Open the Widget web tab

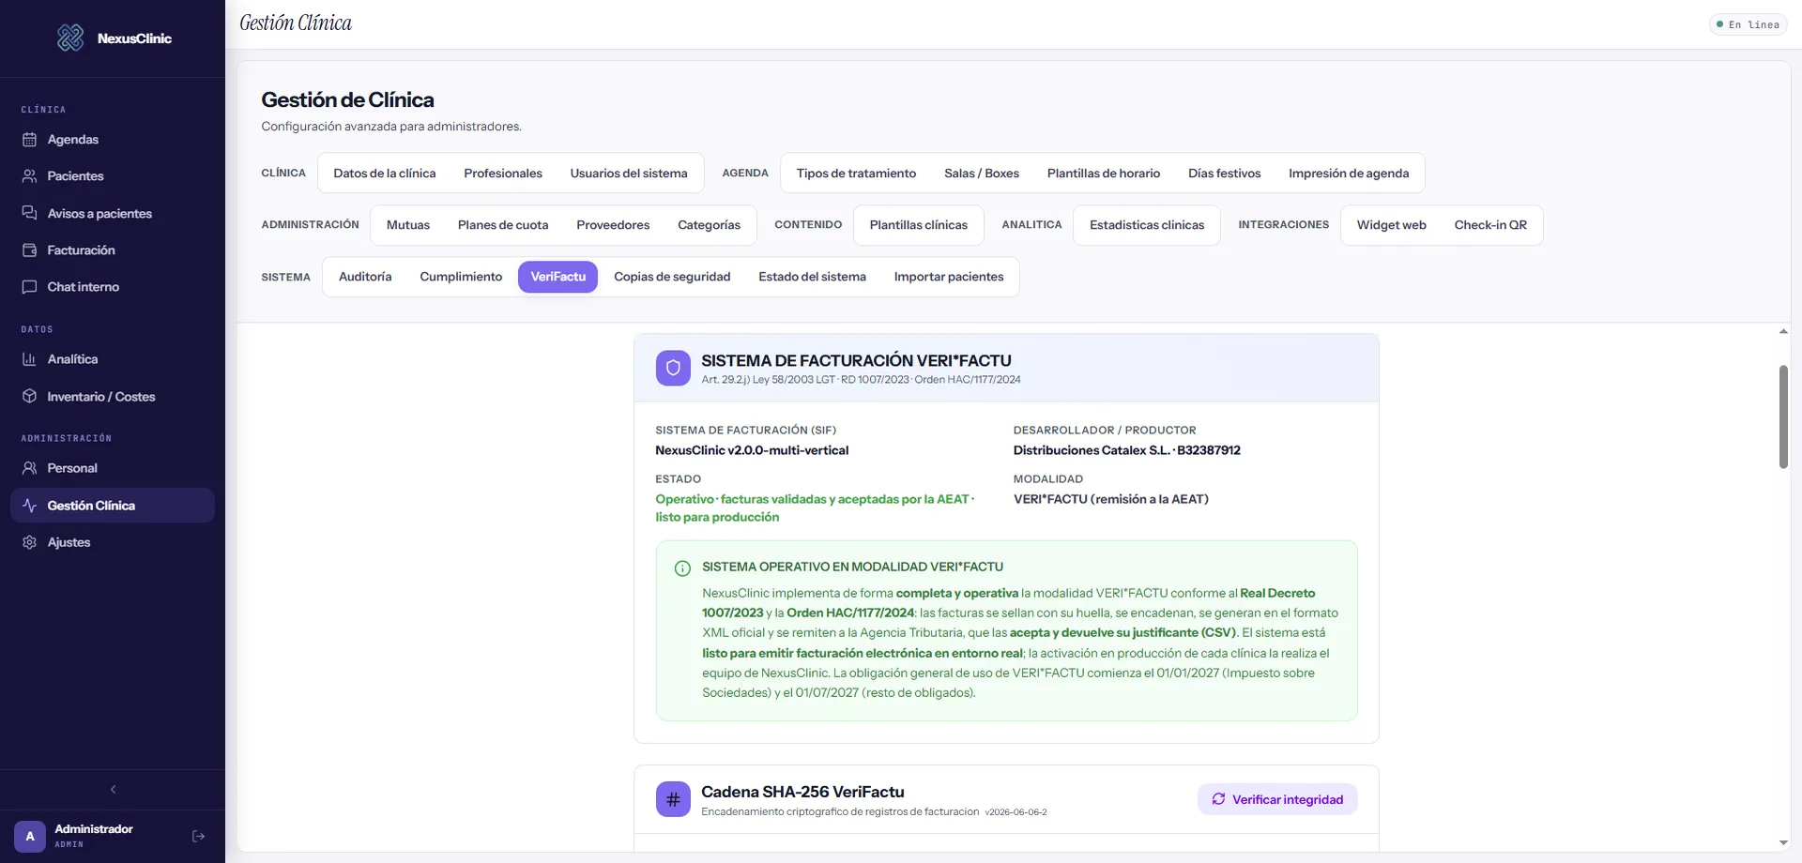[1391, 225]
